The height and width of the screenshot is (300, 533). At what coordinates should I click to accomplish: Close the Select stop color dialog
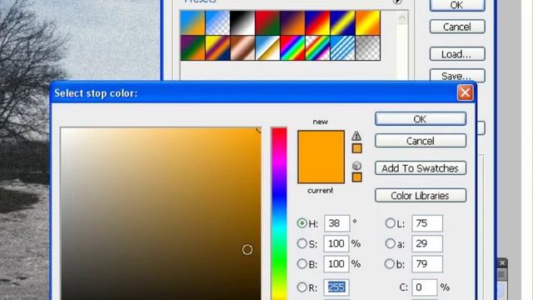tap(465, 92)
